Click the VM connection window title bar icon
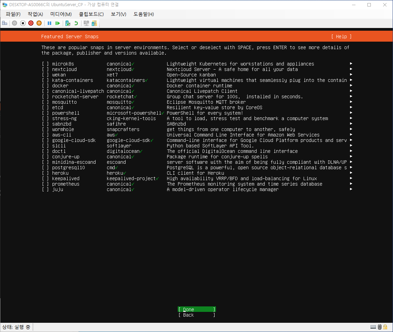This screenshot has height=332, width=393. coord(5,5)
